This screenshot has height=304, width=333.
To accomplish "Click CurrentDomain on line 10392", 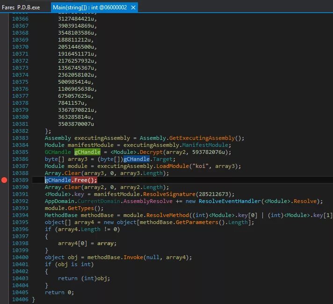I will (x=99, y=201).
